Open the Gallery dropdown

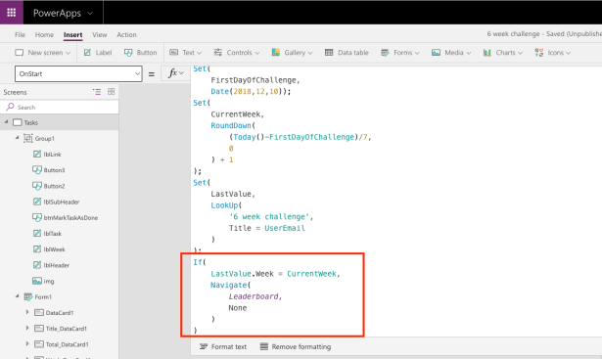(292, 53)
